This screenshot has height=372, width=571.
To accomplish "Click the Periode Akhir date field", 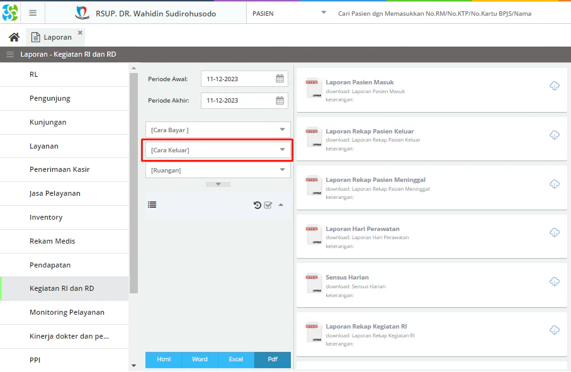I will pos(244,101).
